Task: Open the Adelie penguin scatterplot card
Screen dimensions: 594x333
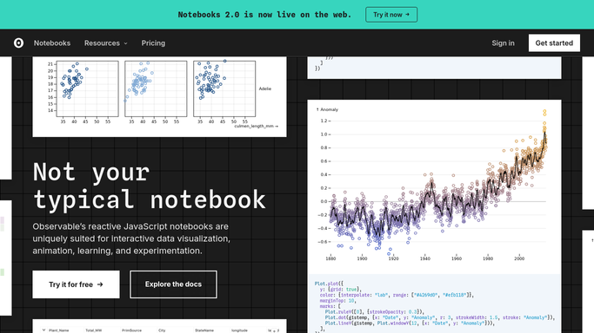Action: 159,96
